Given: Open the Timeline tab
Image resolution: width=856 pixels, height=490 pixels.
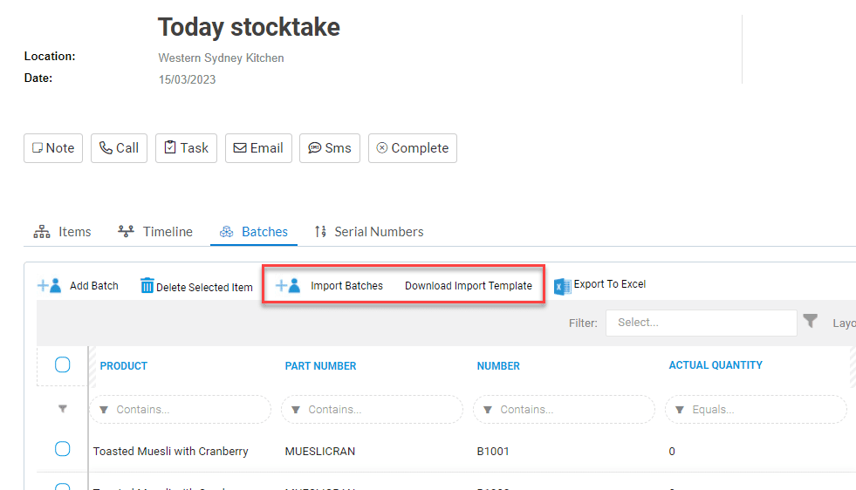Looking at the screenshot, I should [x=155, y=232].
